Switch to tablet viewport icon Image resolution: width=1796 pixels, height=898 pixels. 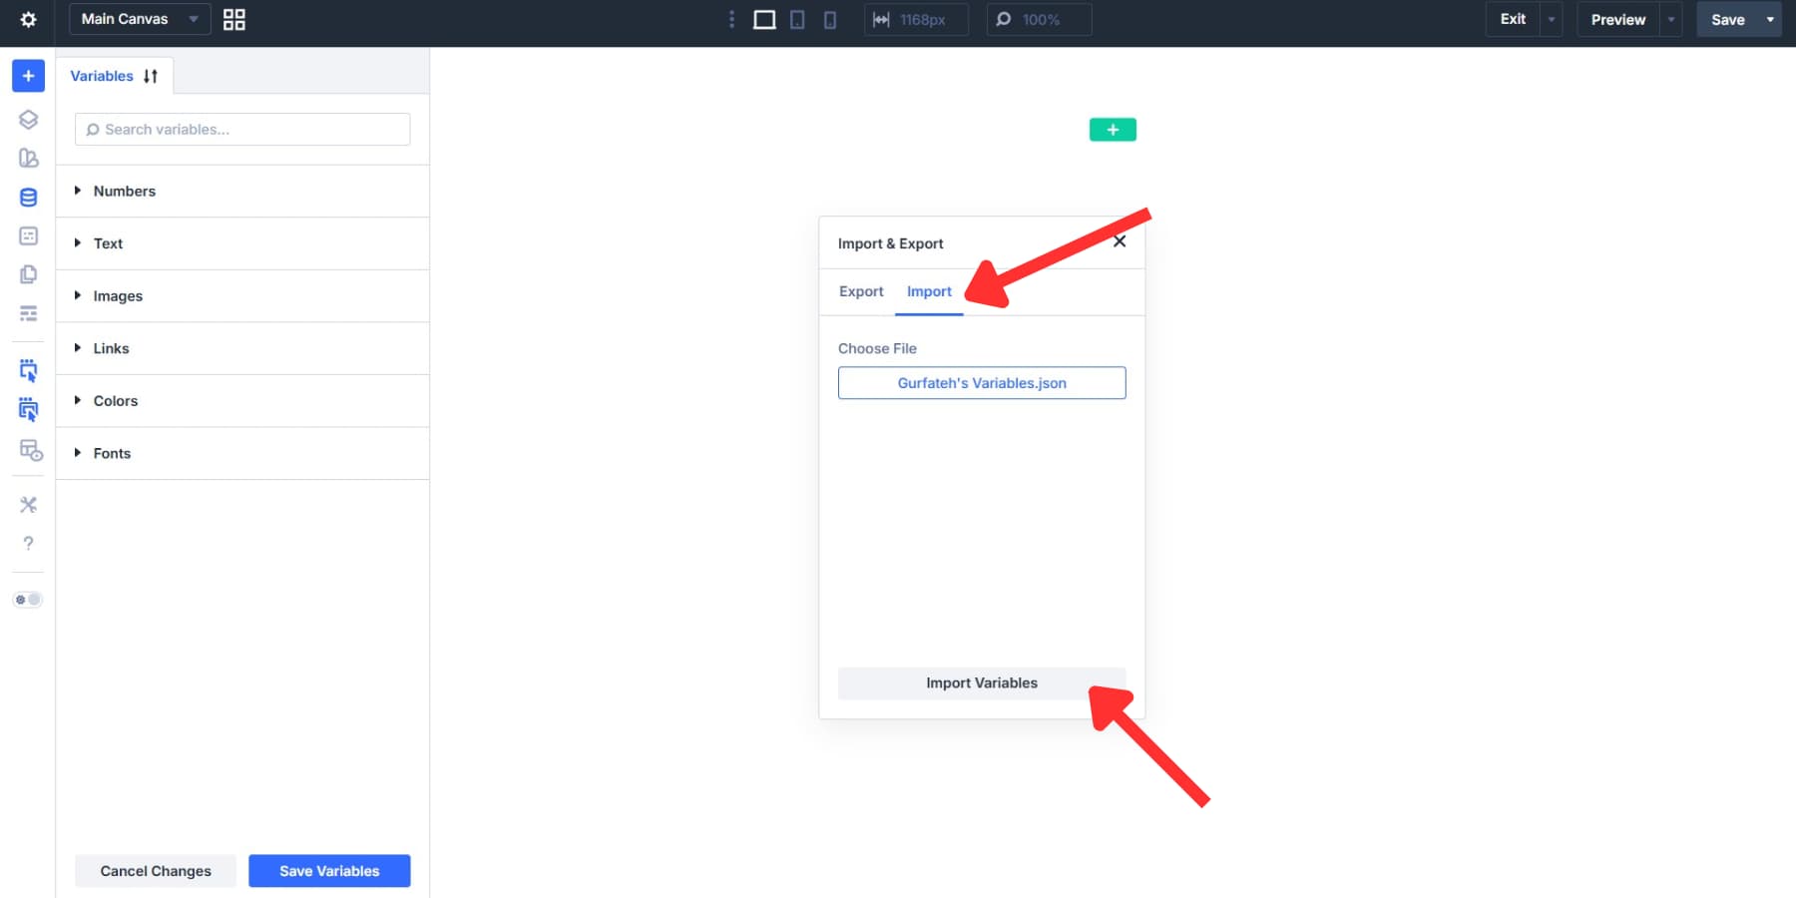pos(797,19)
